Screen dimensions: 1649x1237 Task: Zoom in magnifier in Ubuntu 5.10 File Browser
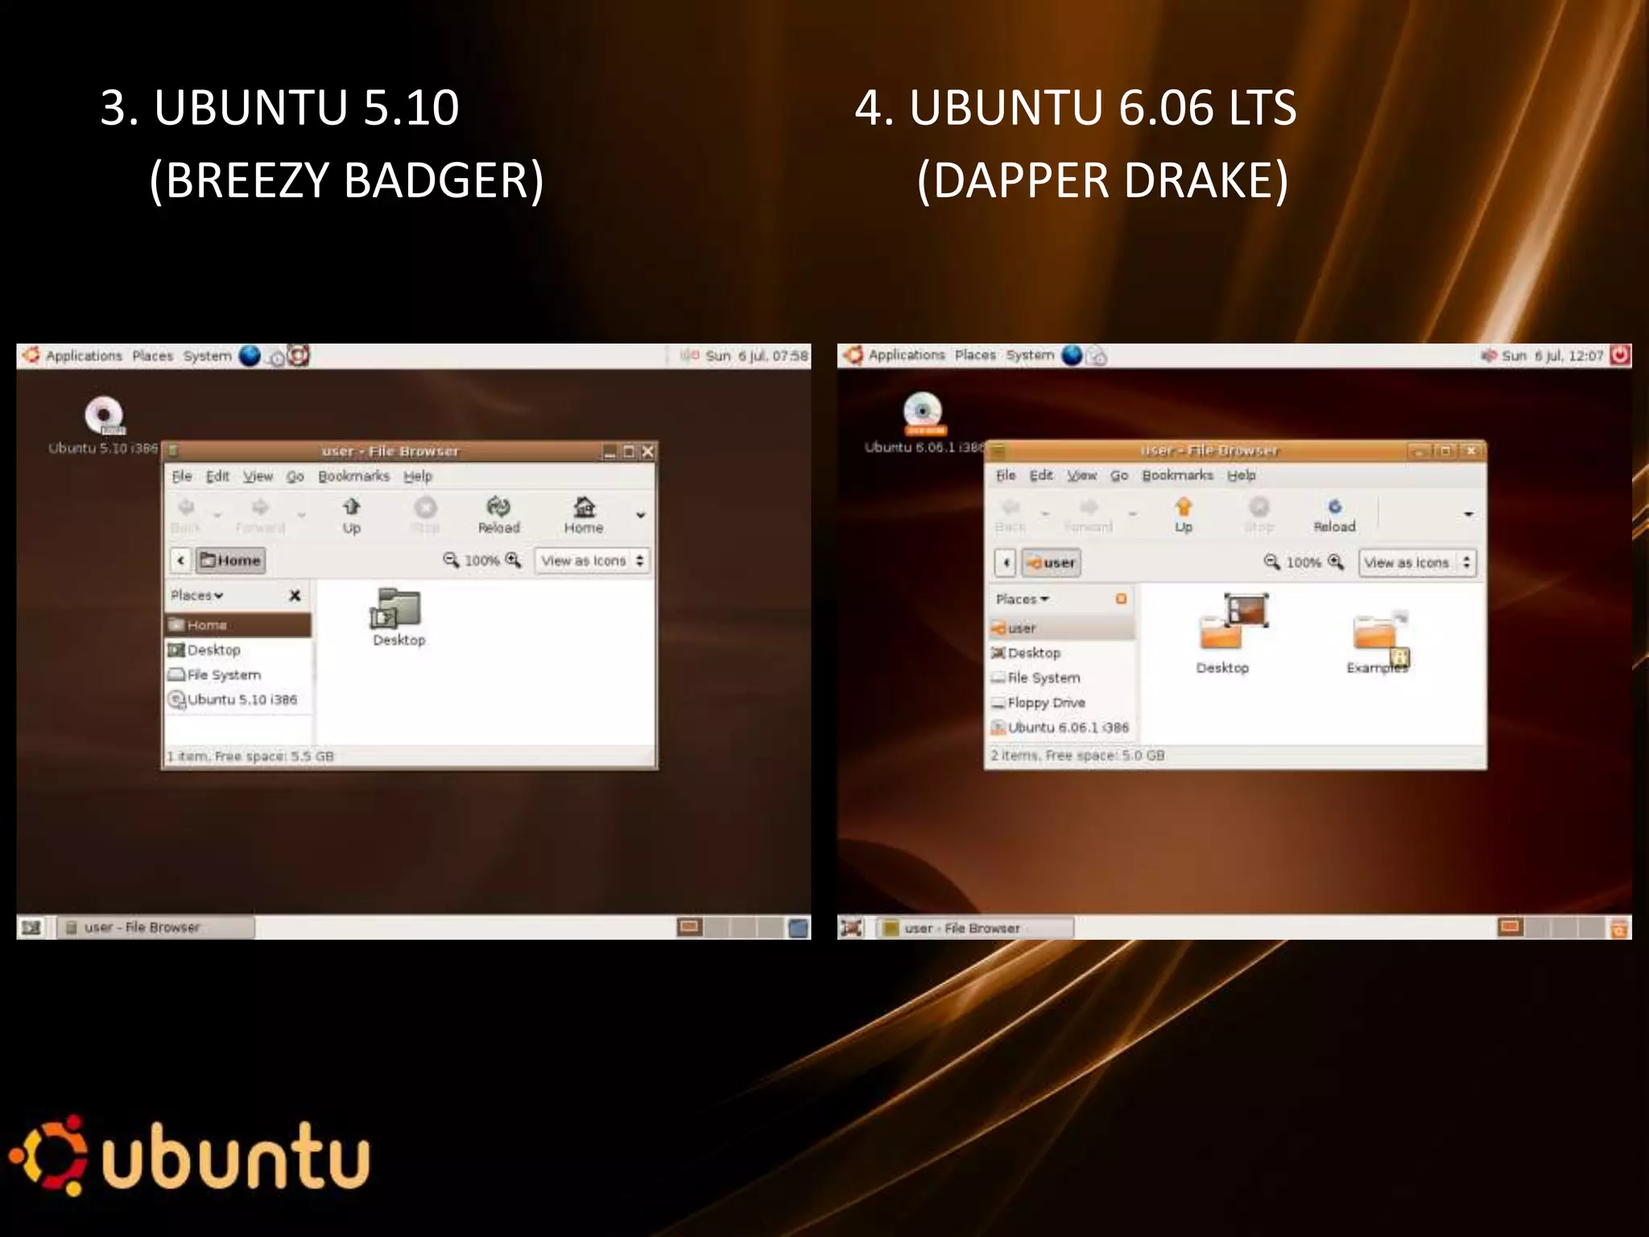(x=513, y=560)
